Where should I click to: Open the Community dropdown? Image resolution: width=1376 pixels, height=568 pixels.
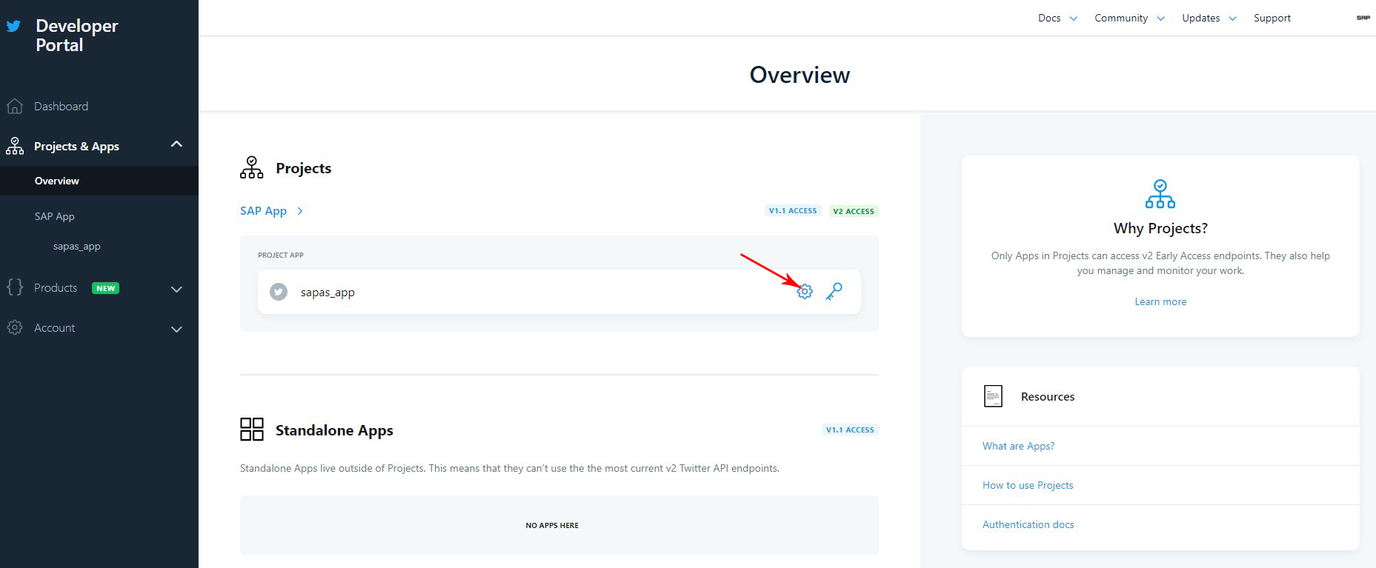coord(1130,19)
